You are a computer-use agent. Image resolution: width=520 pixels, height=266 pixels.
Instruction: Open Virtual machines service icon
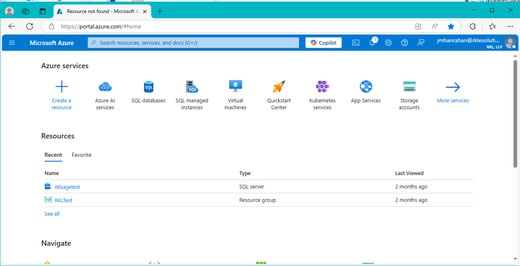point(235,86)
